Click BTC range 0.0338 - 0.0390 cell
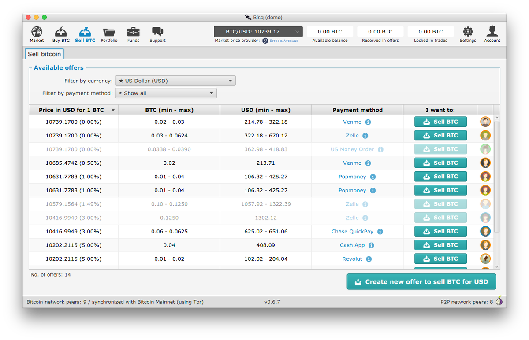 click(169, 149)
